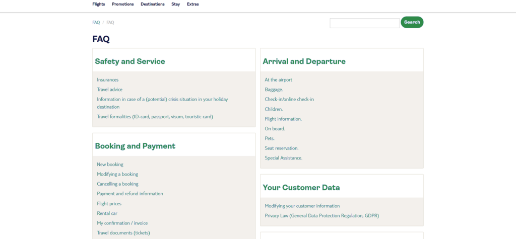Open the Flights menu
This screenshot has width=516, height=239.
pyautogui.click(x=98, y=4)
